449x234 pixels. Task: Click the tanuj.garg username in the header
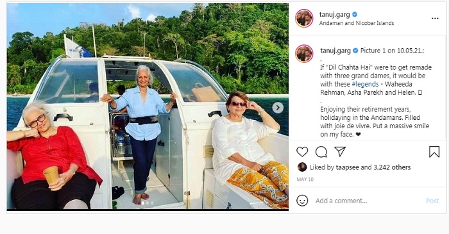pyautogui.click(x=335, y=15)
